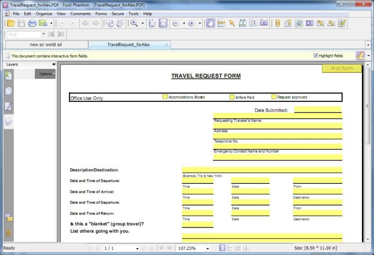Click the Open folder icon in toolbar

pyautogui.click(x=11, y=23)
